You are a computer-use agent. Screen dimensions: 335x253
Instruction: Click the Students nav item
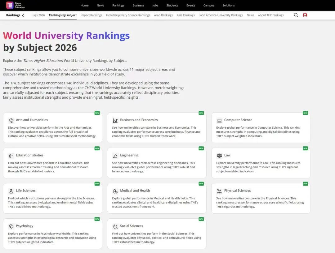click(172, 5)
